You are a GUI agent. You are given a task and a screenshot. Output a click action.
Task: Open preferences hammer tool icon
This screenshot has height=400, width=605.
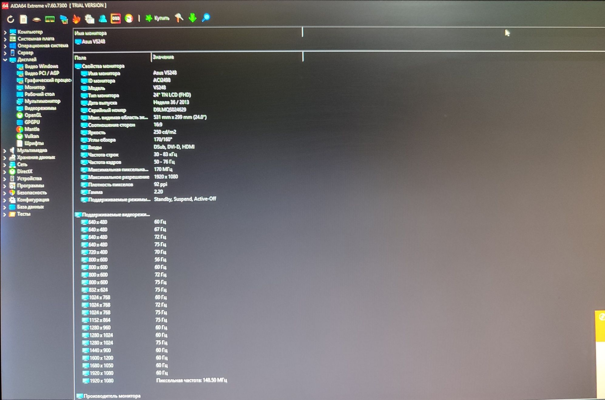tap(179, 18)
